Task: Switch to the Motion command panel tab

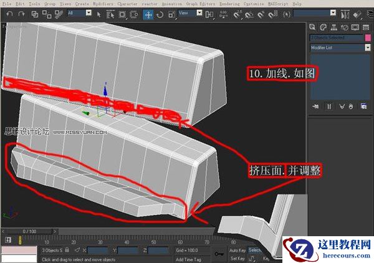Action: pyautogui.click(x=345, y=27)
